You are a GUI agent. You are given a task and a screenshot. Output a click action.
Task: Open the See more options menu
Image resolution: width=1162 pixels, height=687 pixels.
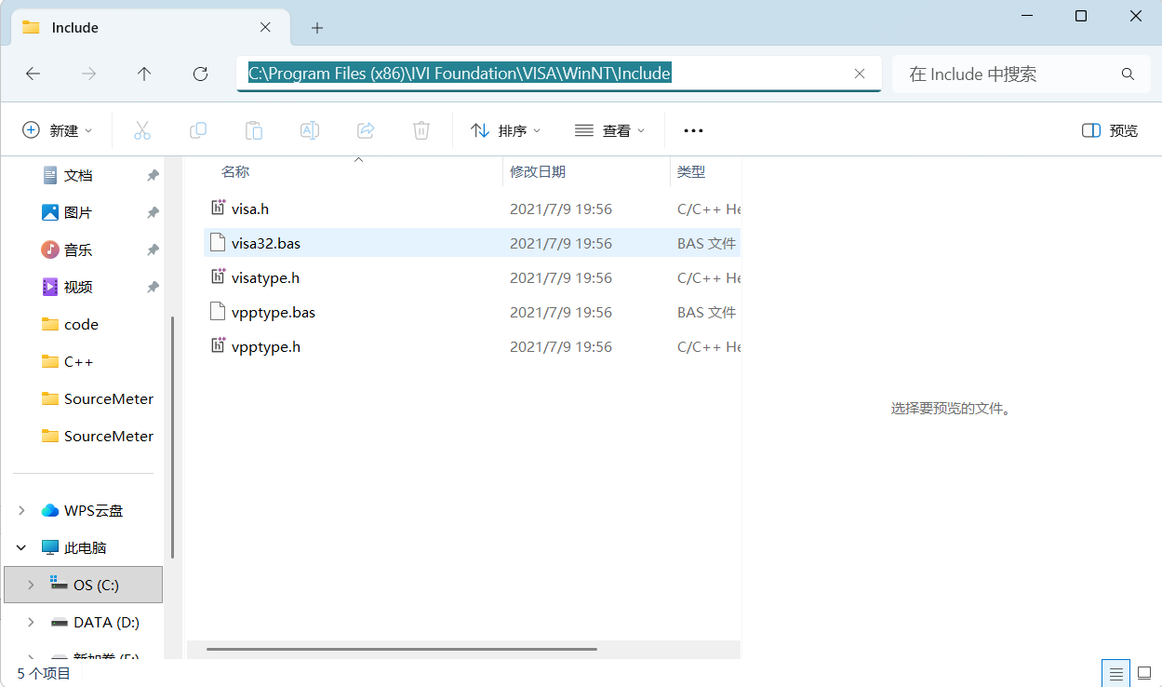click(692, 129)
